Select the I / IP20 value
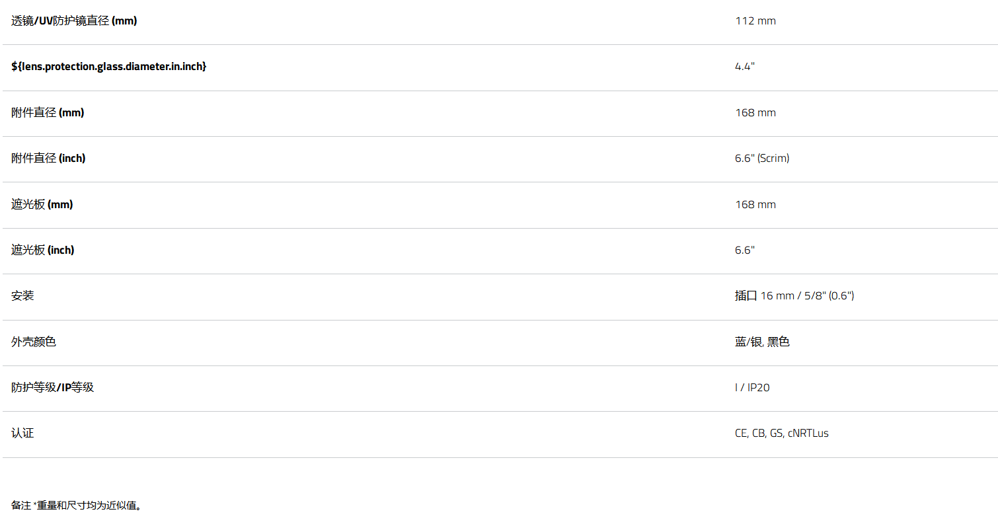The image size is (998, 532). [752, 388]
